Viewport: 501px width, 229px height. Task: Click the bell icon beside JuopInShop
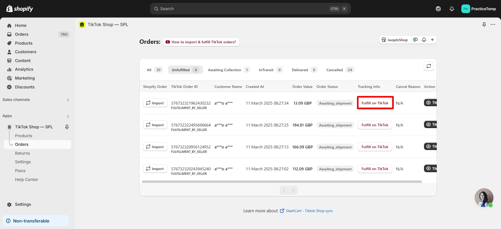click(x=424, y=40)
